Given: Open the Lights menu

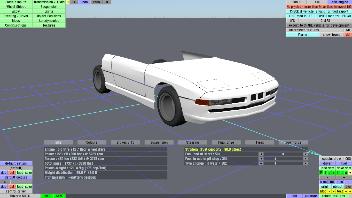Looking at the screenshot, I should click(x=49, y=11).
